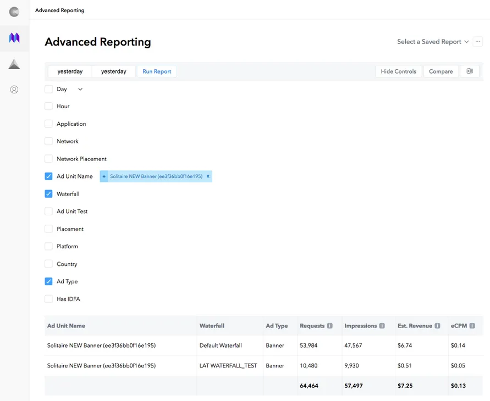Click the Advanced Reporting breadcrumb at top

(x=59, y=10)
